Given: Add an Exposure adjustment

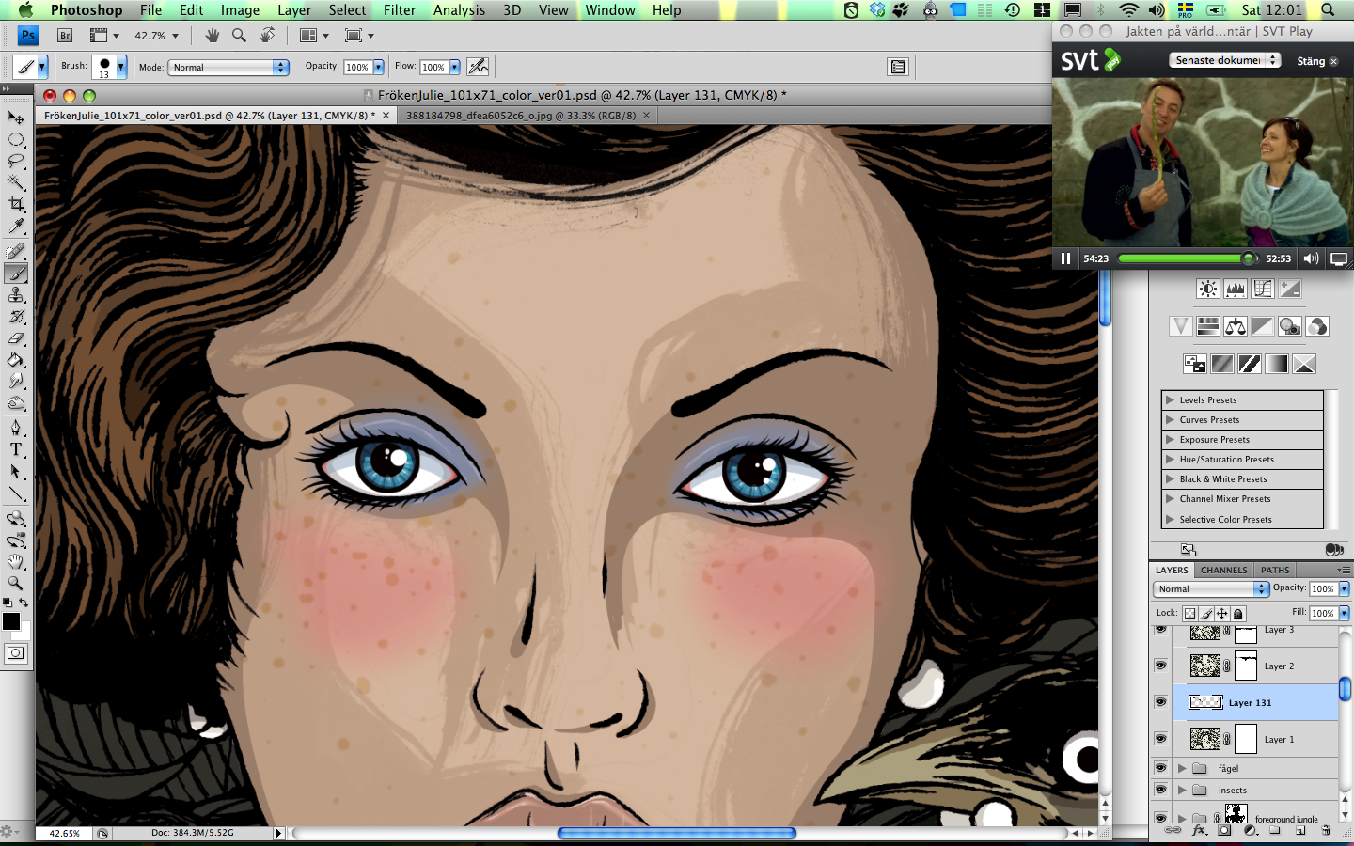Looking at the screenshot, I should [x=1290, y=289].
